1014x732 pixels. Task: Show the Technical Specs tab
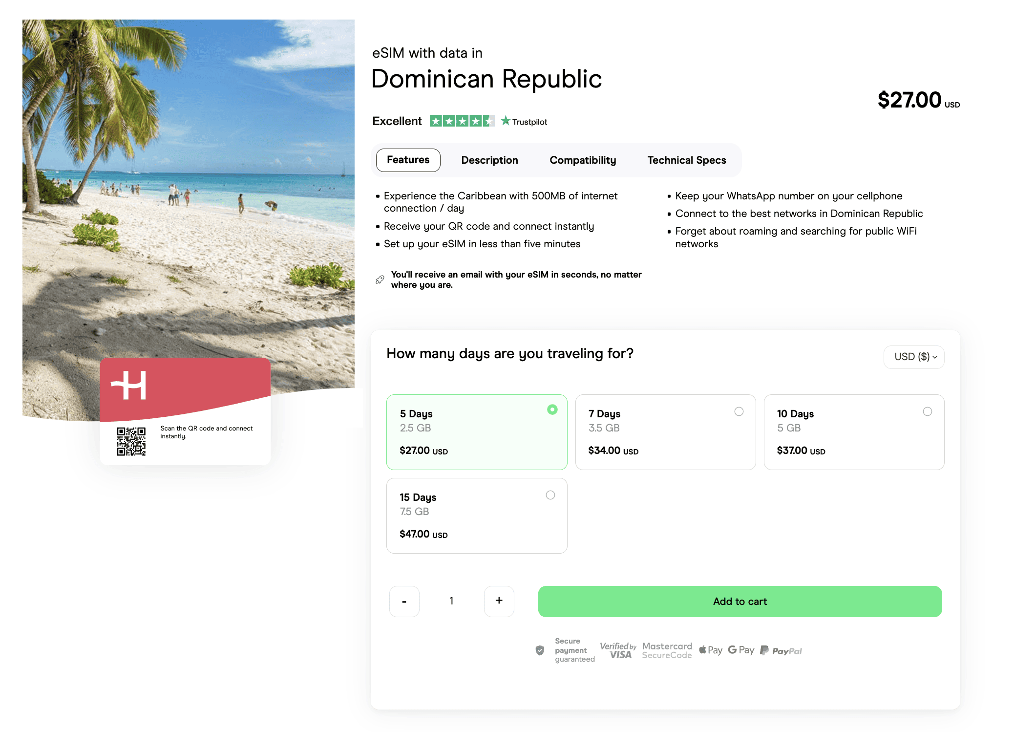(686, 160)
